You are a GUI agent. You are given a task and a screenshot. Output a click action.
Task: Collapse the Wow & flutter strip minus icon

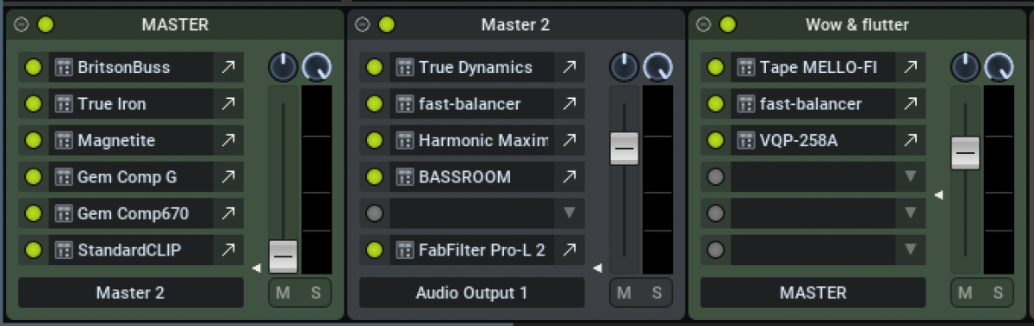(x=704, y=25)
